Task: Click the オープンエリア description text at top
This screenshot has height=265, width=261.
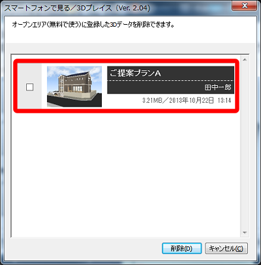Action: pos(93,25)
